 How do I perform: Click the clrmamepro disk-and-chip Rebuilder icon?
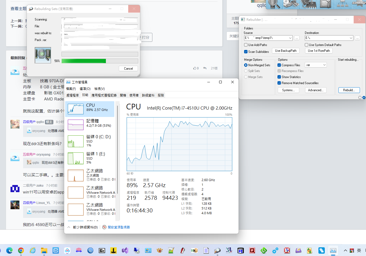click(x=292, y=4)
